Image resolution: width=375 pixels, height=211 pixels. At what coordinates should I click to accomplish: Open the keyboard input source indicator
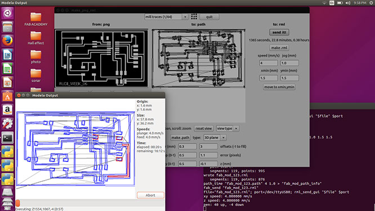click(x=332, y=3)
